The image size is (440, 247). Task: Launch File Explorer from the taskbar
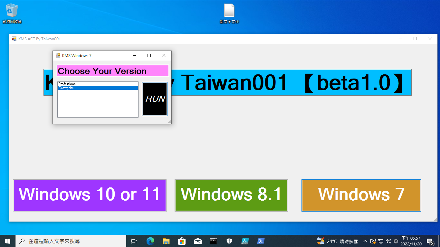point(166,241)
